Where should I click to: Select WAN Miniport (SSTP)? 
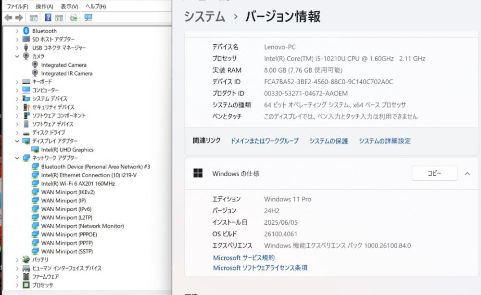67,251
